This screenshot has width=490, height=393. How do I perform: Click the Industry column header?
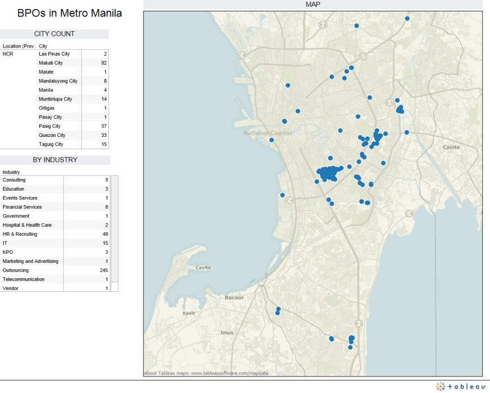[x=11, y=172]
